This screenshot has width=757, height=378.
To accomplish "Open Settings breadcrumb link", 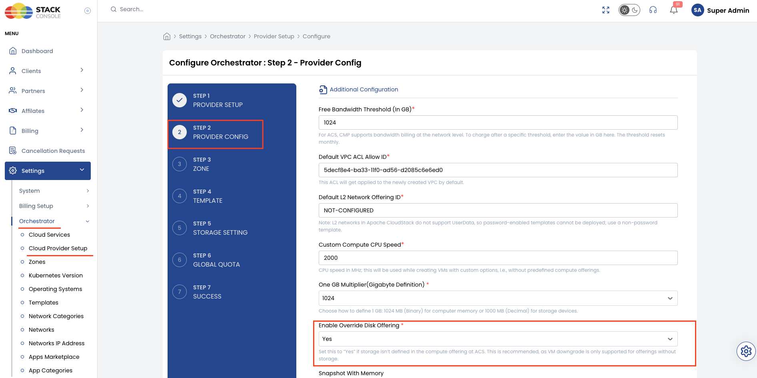I will 190,36.
